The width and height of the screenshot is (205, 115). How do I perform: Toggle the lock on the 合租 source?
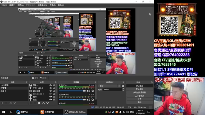click(54, 99)
